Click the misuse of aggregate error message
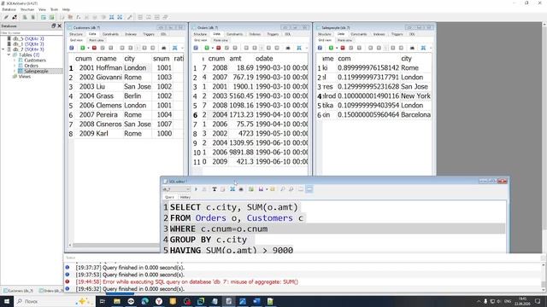 pyautogui.click(x=186, y=282)
